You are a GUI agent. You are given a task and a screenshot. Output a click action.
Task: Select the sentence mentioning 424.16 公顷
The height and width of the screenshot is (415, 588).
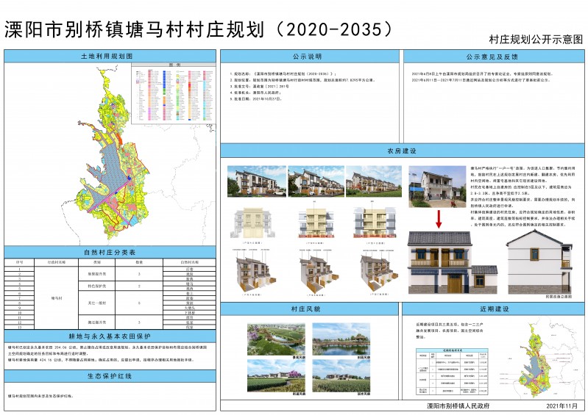point(101,360)
